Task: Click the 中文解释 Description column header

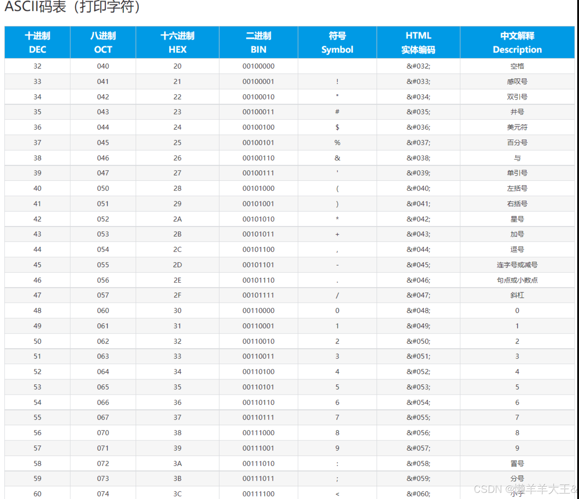Action: coord(517,42)
